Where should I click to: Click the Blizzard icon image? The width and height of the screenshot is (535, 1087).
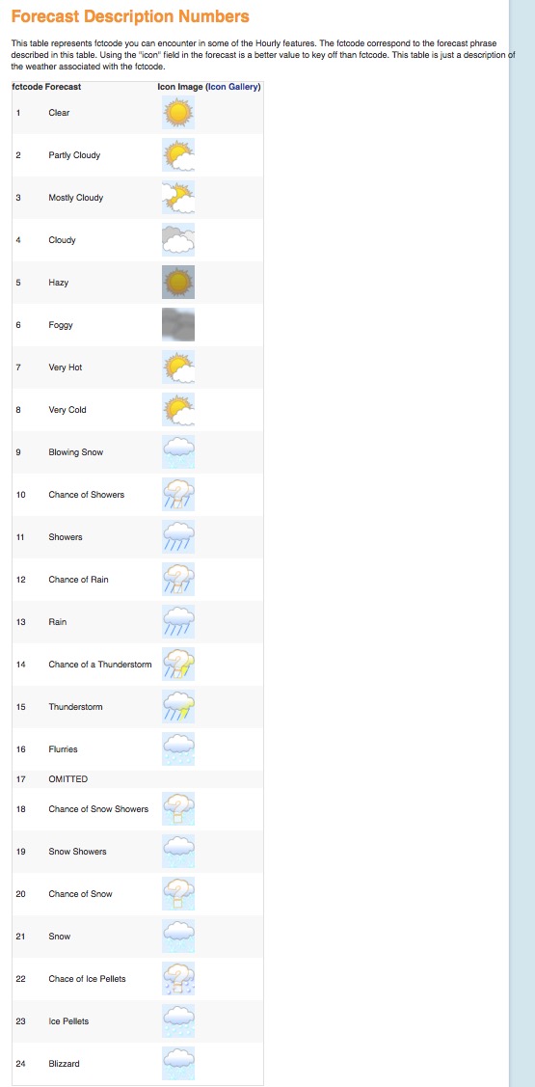tap(178, 1064)
